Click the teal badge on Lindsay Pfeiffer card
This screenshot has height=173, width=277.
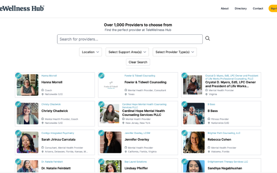101,161
